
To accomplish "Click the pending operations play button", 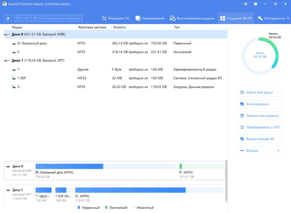I will 57,18.
